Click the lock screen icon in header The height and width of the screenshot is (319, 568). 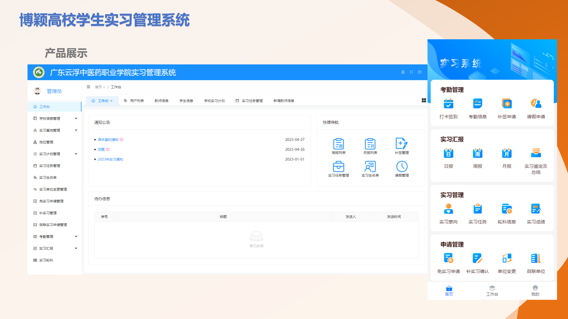403,72
